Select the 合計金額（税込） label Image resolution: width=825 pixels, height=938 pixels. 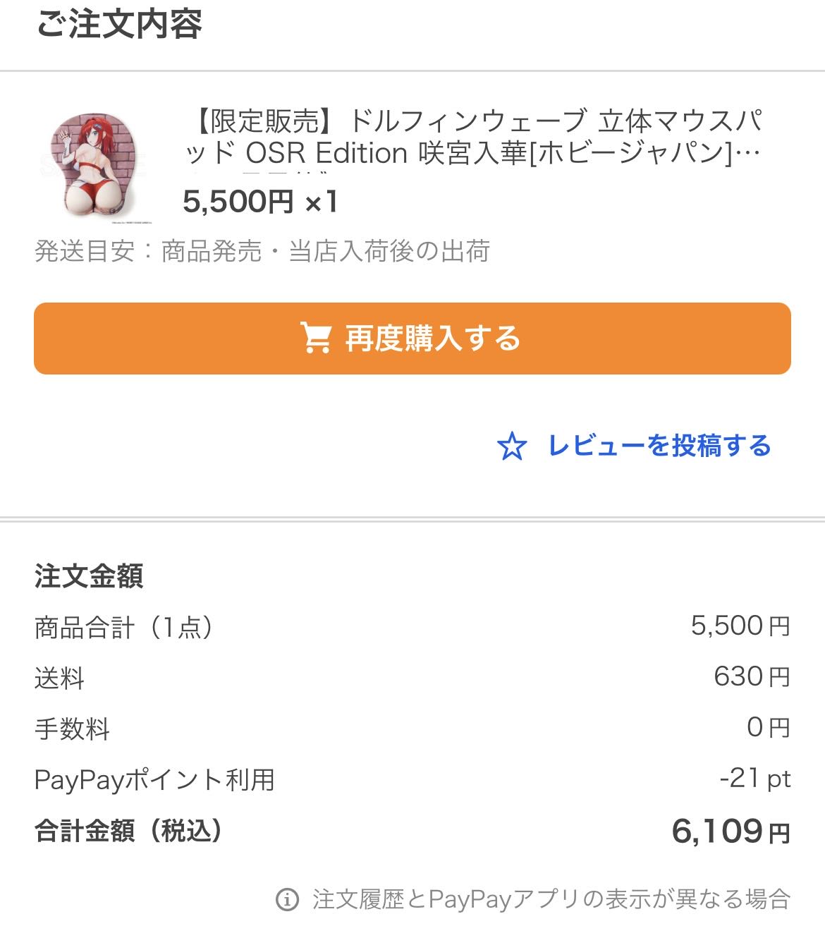130,831
